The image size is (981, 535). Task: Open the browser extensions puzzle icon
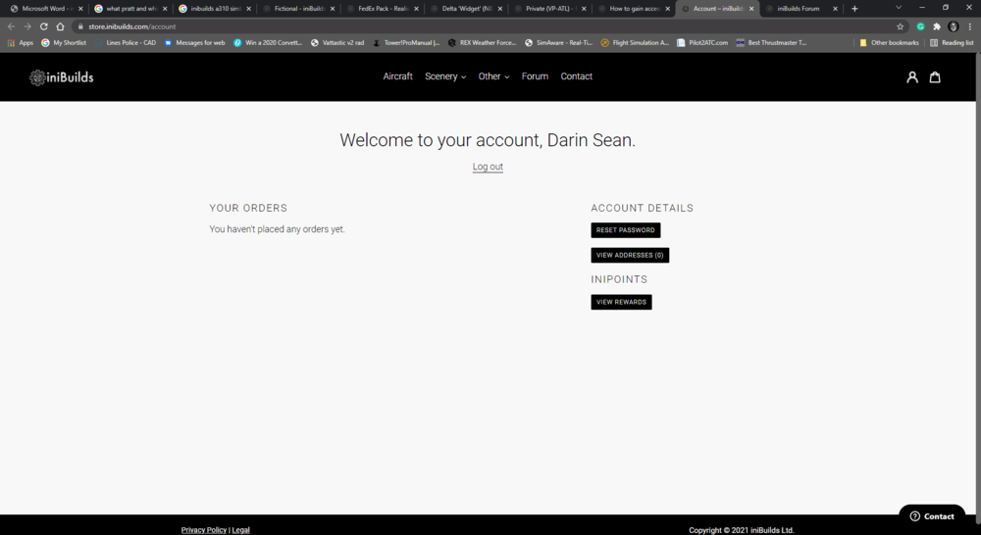pyautogui.click(x=937, y=26)
